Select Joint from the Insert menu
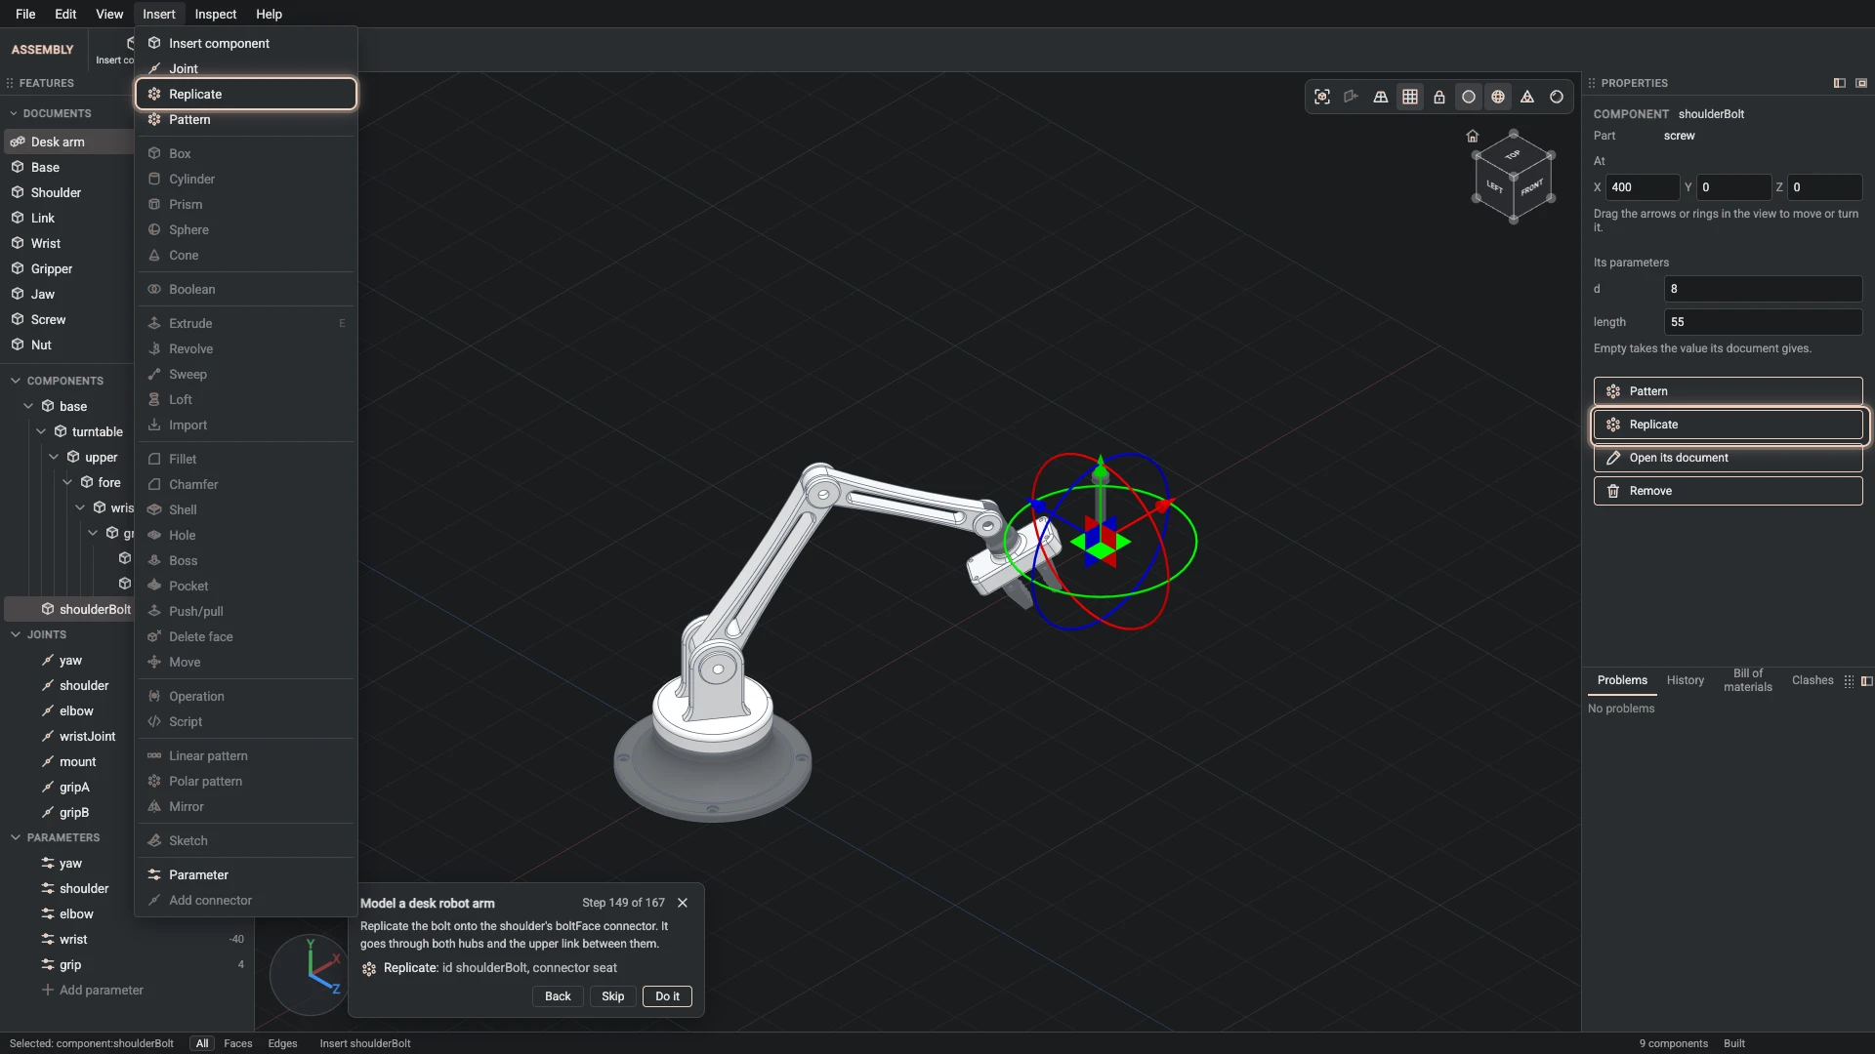 click(246, 68)
